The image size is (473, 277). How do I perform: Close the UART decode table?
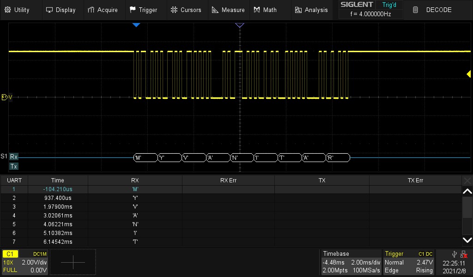tap(467, 181)
